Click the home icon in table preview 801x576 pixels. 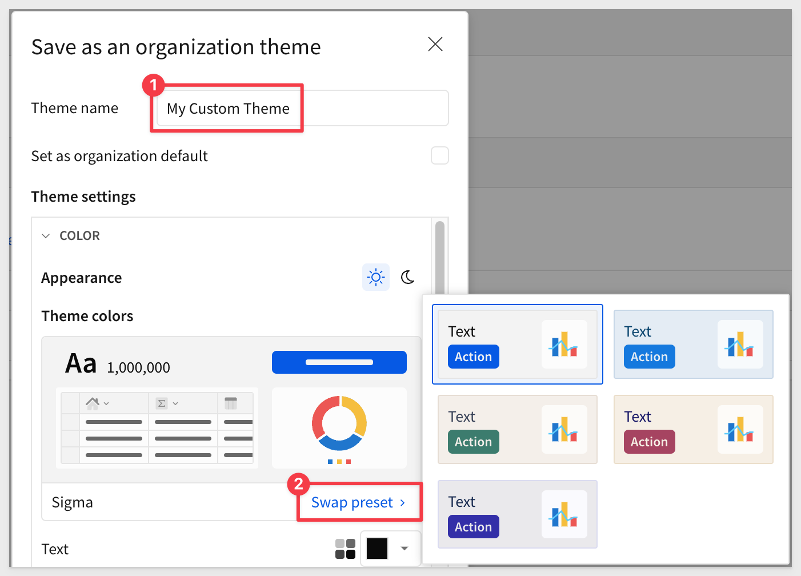[93, 403]
